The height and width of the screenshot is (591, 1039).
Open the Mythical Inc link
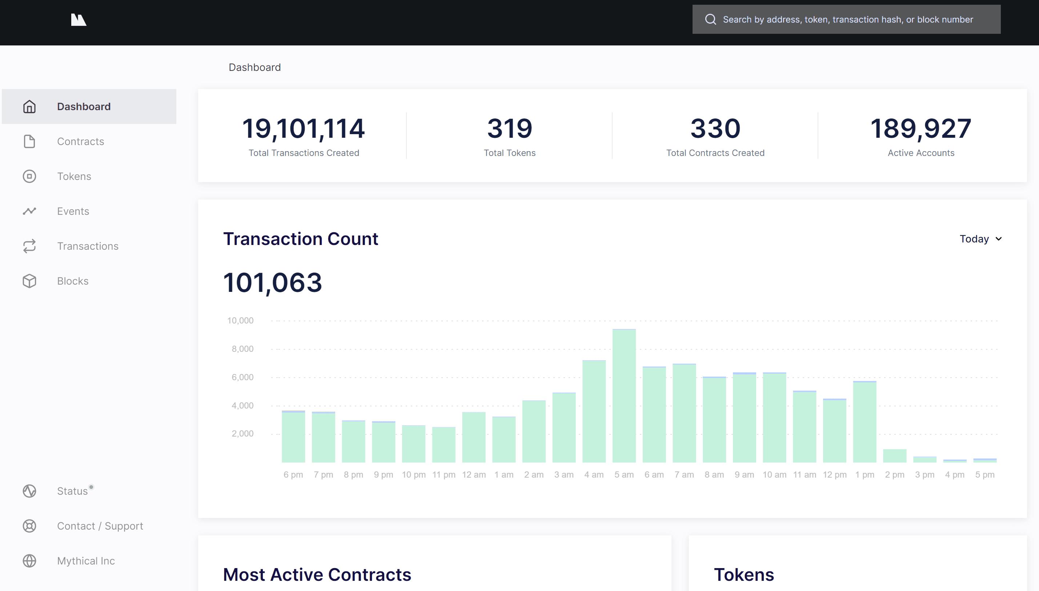[86, 561]
